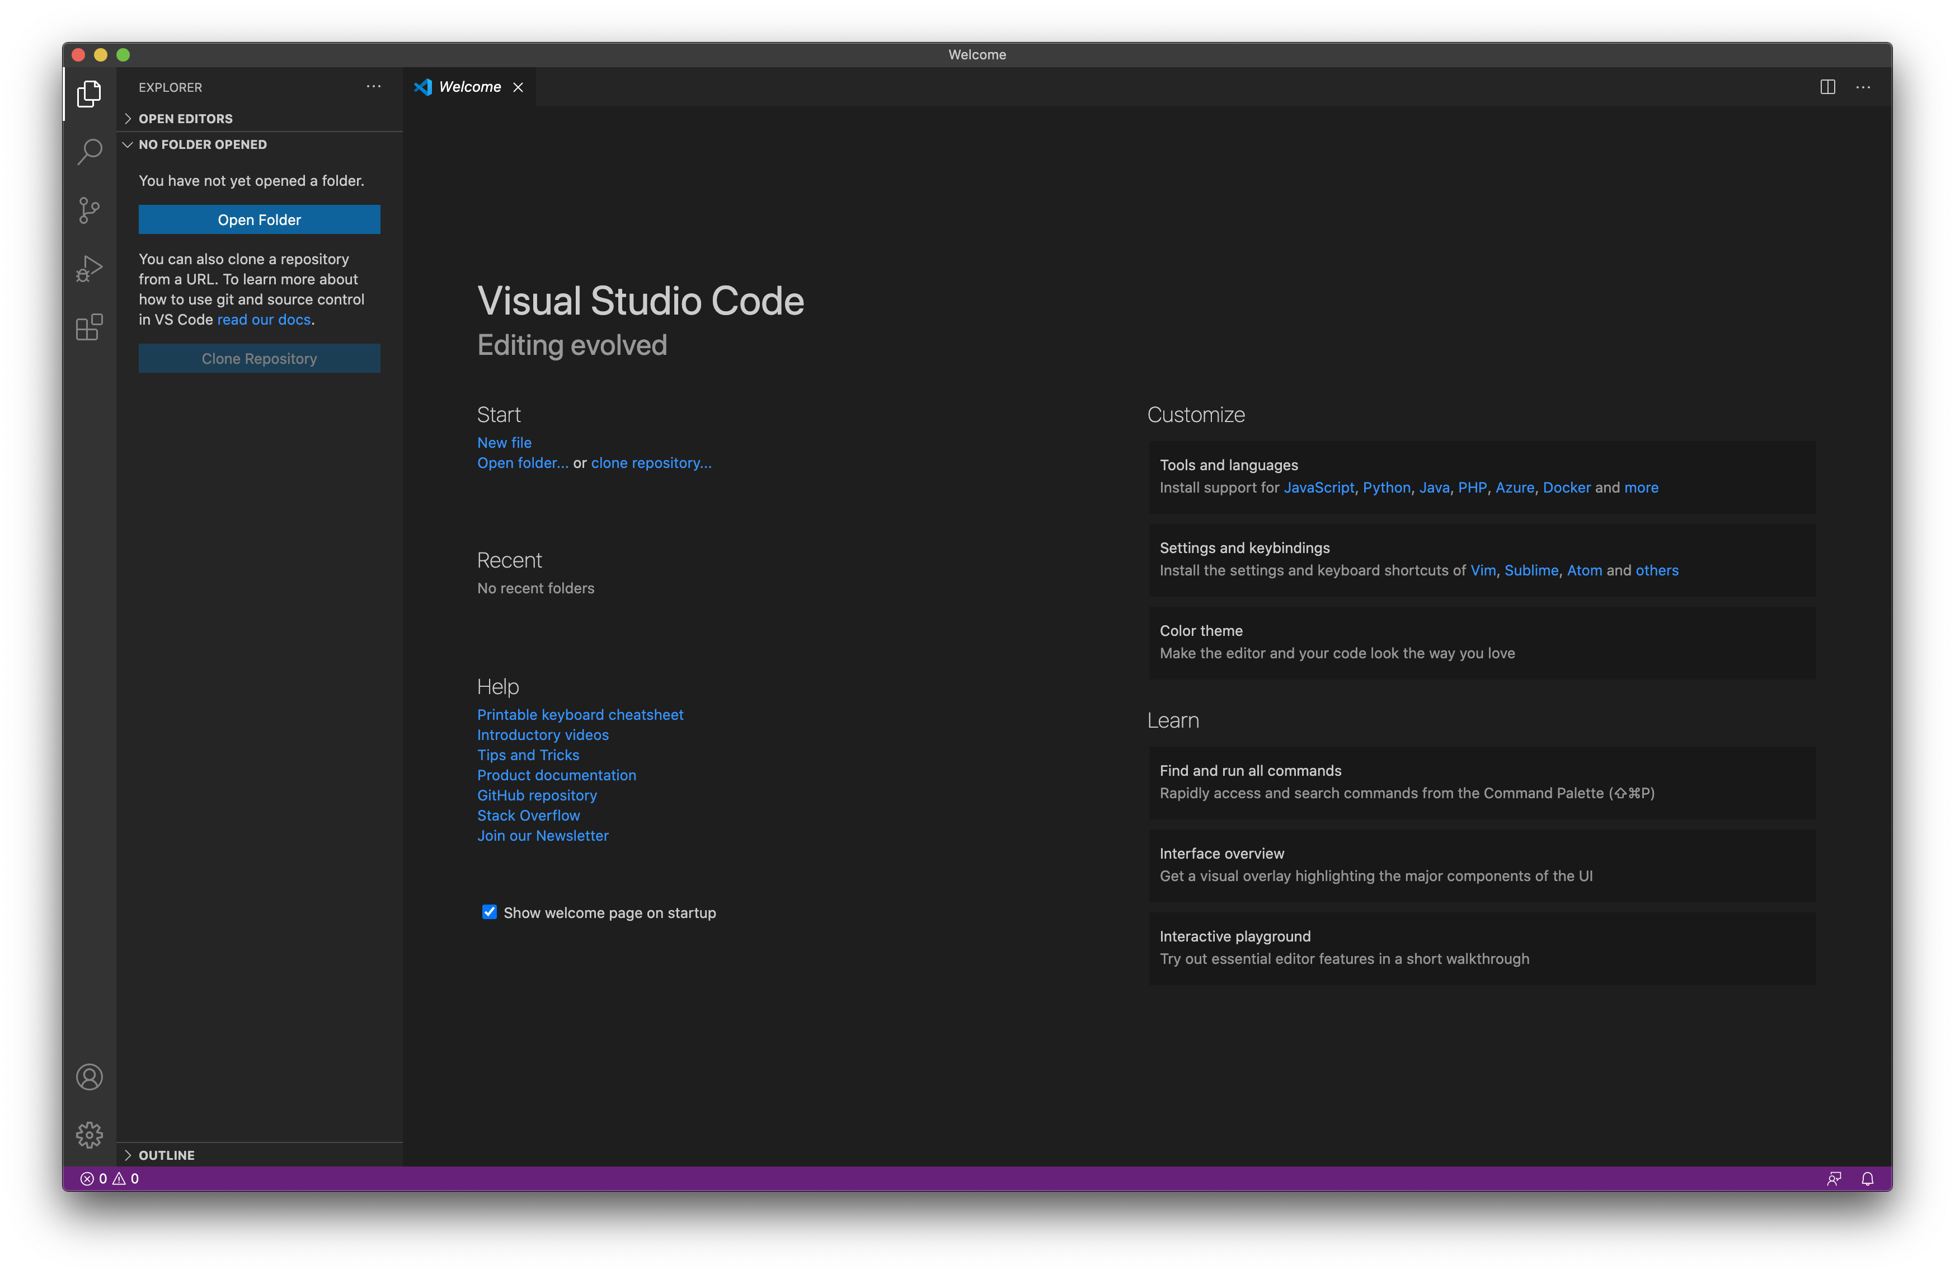Viewport: 1955px width, 1274px height.
Task: Install PHP support link
Action: coord(1472,488)
